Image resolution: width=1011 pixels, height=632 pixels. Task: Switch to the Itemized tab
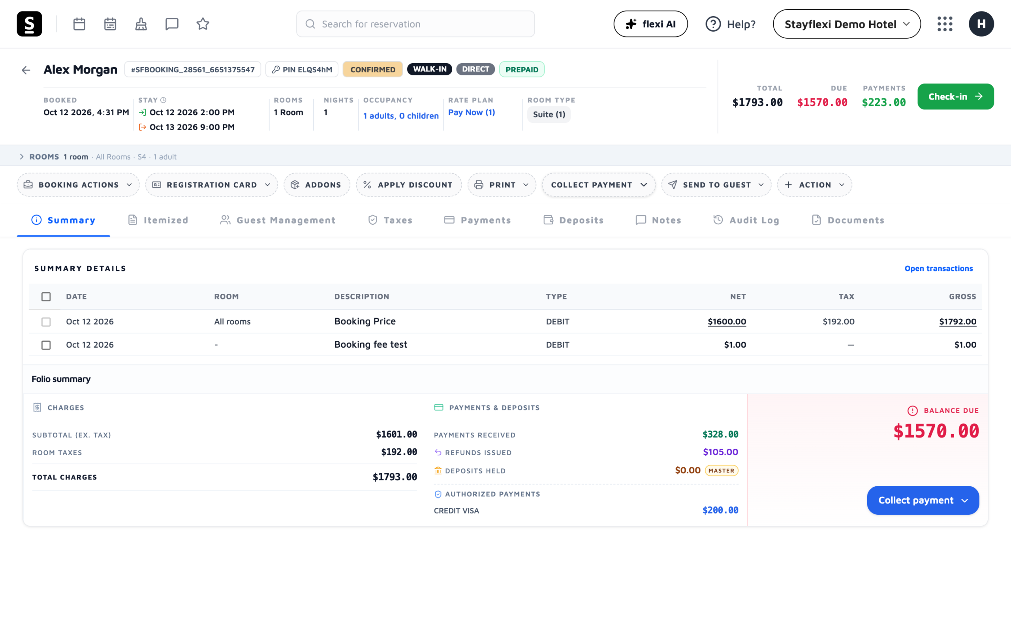click(x=158, y=220)
